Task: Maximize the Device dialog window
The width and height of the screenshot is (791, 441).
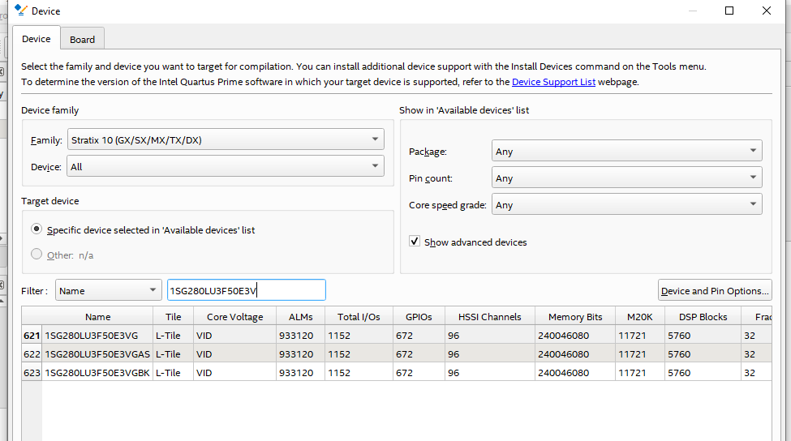Action: pyautogui.click(x=729, y=11)
